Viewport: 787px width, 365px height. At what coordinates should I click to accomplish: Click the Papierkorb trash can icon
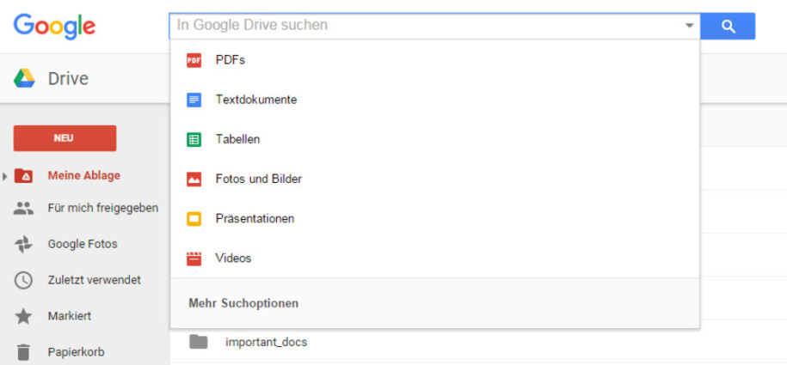[x=23, y=352]
